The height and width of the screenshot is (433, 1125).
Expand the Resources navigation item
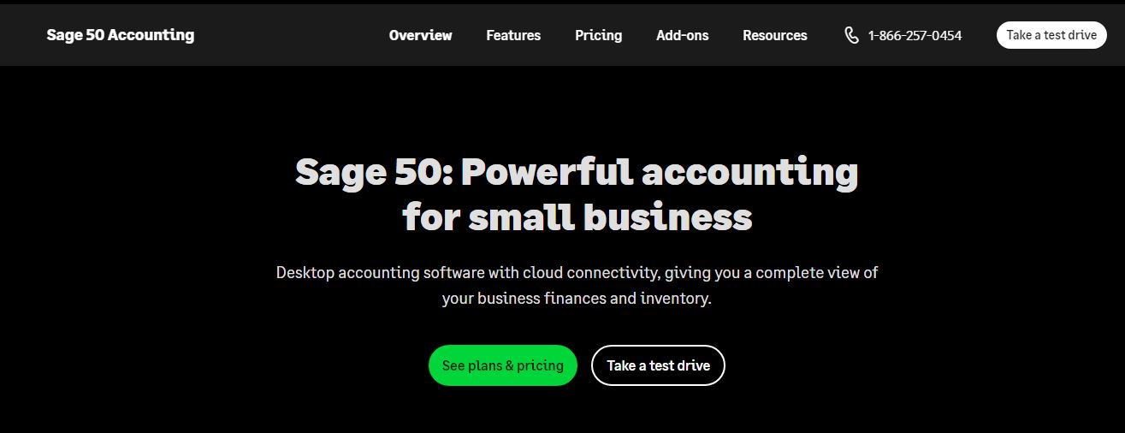[774, 35]
